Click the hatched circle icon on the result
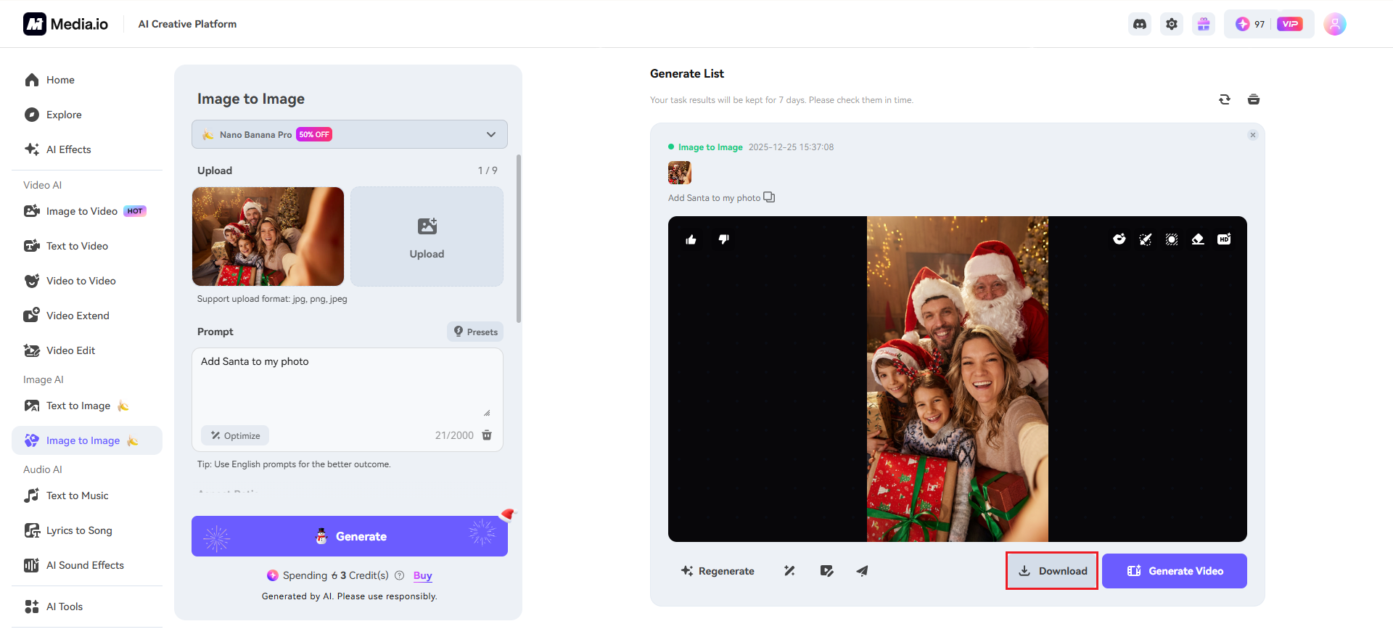 pos(1172,239)
